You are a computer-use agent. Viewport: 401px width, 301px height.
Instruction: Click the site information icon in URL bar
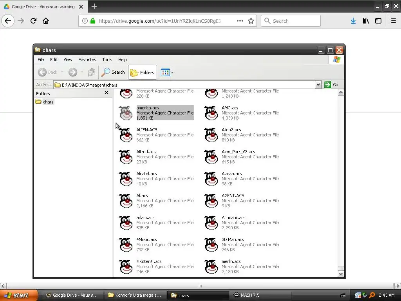point(85,21)
